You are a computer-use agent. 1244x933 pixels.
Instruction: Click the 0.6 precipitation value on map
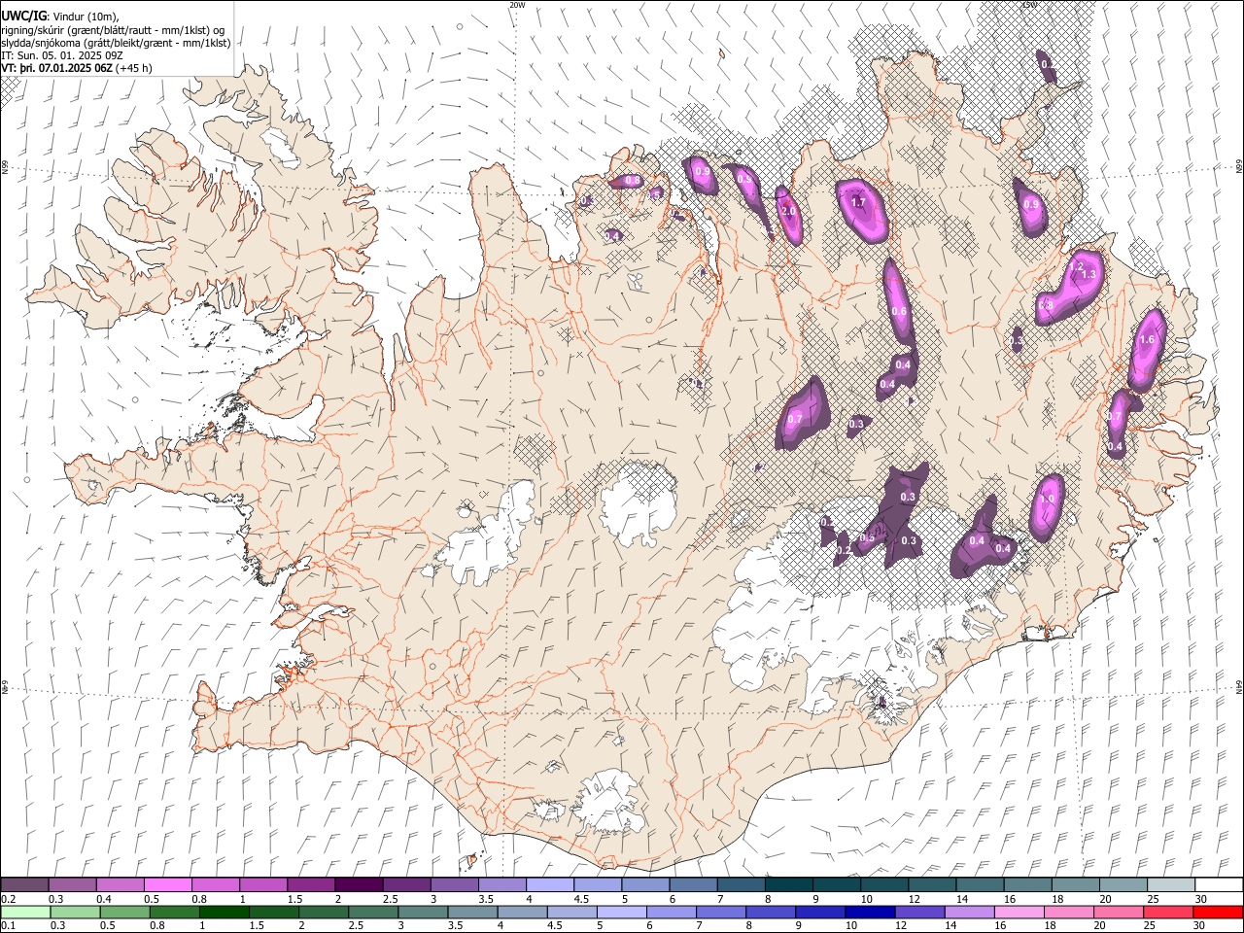pyautogui.click(x=899, y=312)
